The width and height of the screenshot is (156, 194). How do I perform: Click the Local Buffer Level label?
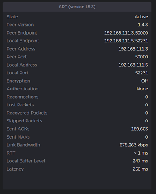[x=26, y=161]
